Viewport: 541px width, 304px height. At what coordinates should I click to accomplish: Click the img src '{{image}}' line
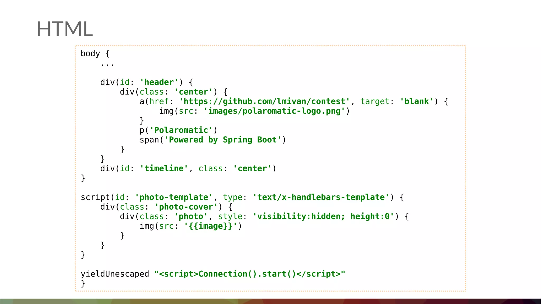point(190,226)
